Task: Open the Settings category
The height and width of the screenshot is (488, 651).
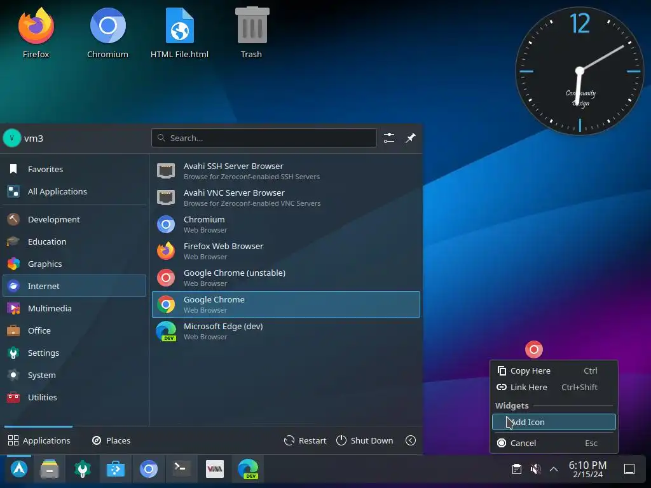Action: click(75, 353)
